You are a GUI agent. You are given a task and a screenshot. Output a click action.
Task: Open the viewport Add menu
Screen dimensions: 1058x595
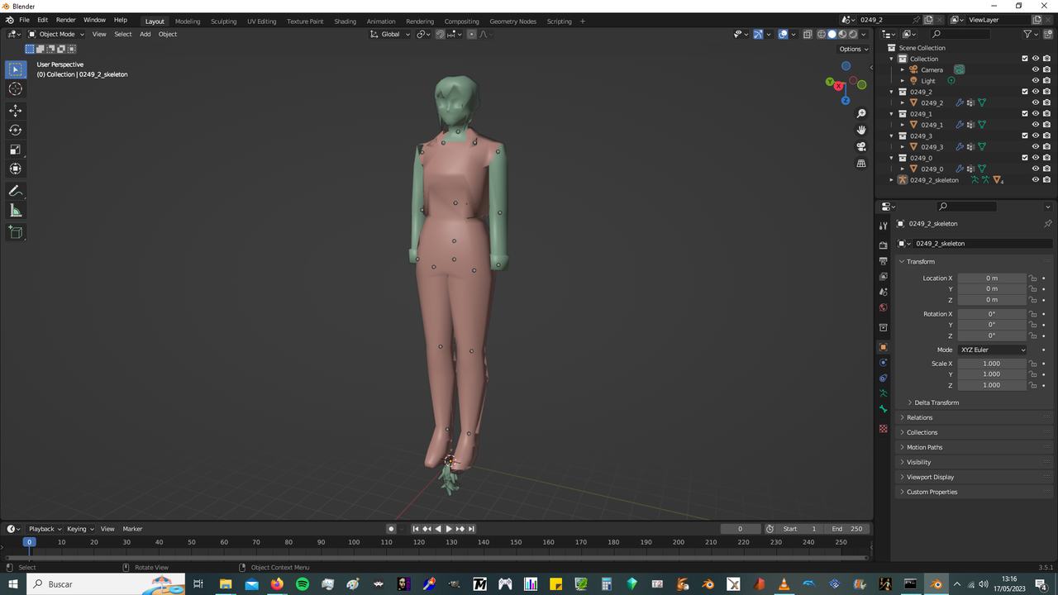point(145,34)
